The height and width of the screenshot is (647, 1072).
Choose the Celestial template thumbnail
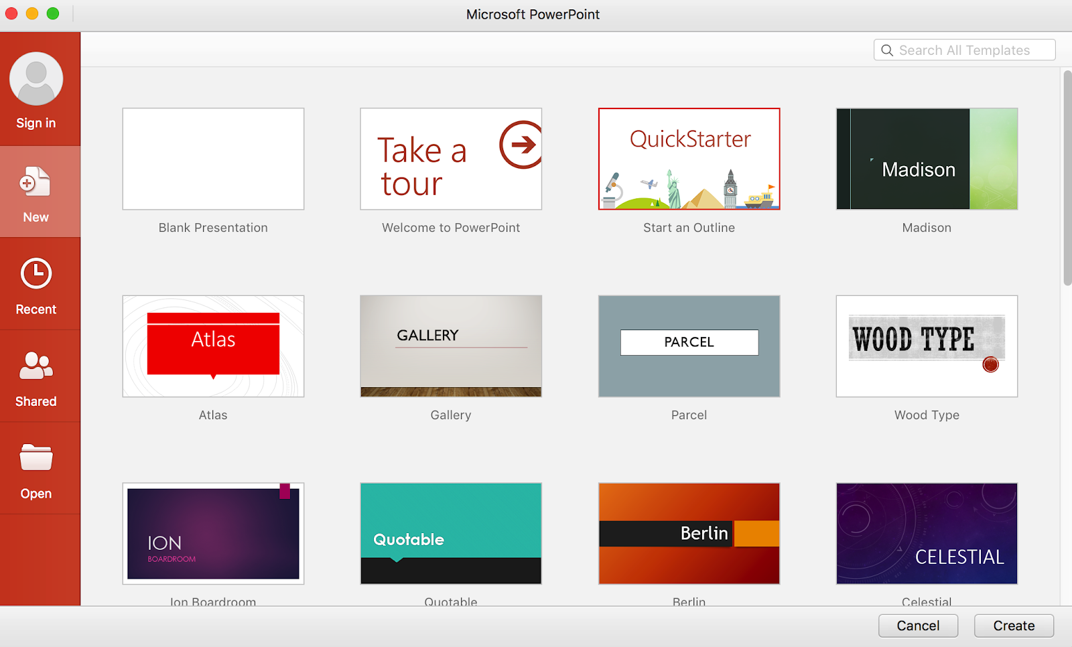point(927,534)
